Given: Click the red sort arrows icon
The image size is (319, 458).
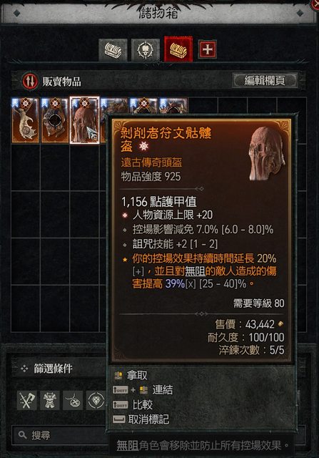Looking at the screenshot, I should point(30,81).
